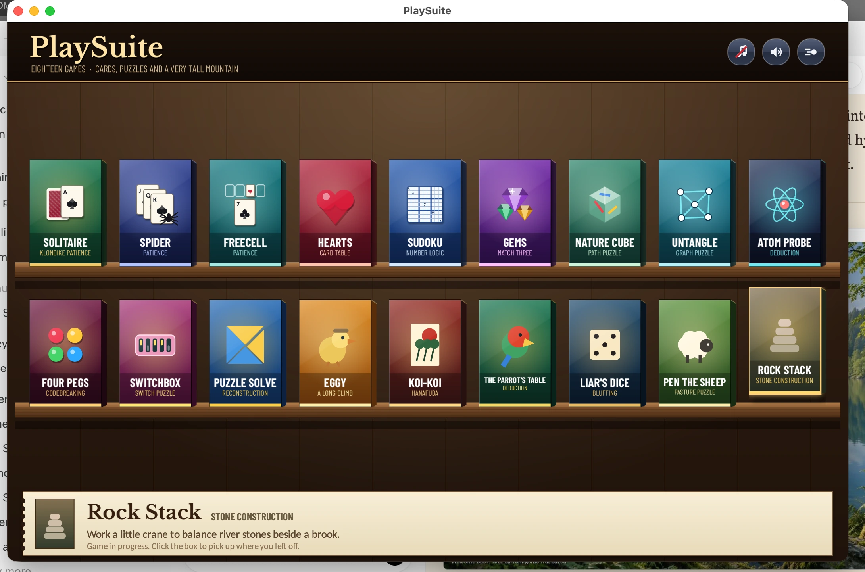Click 'Work a little crane' description line
This screenshot has width=865, height=572.
[213, 534]
